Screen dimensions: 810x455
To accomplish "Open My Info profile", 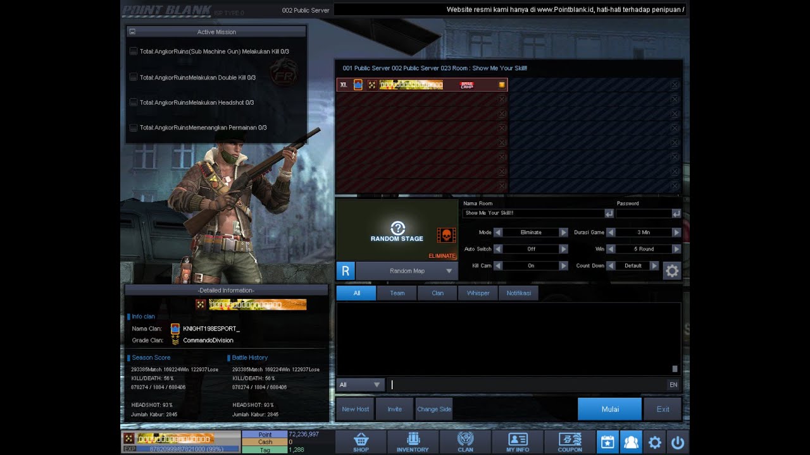I will tap(518, 442).
